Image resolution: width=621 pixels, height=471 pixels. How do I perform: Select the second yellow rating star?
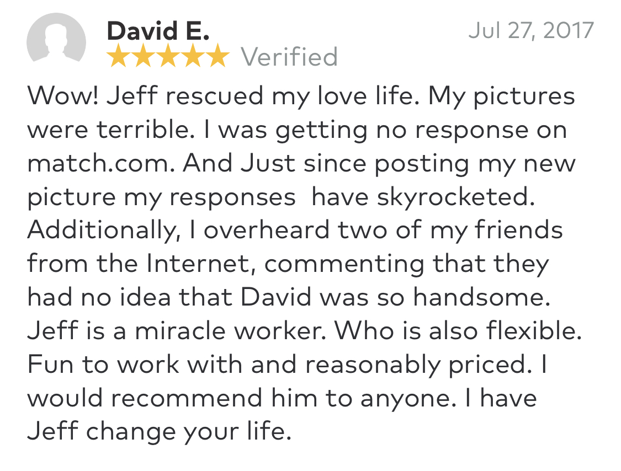pyautogui.click(x=142, y=55)
